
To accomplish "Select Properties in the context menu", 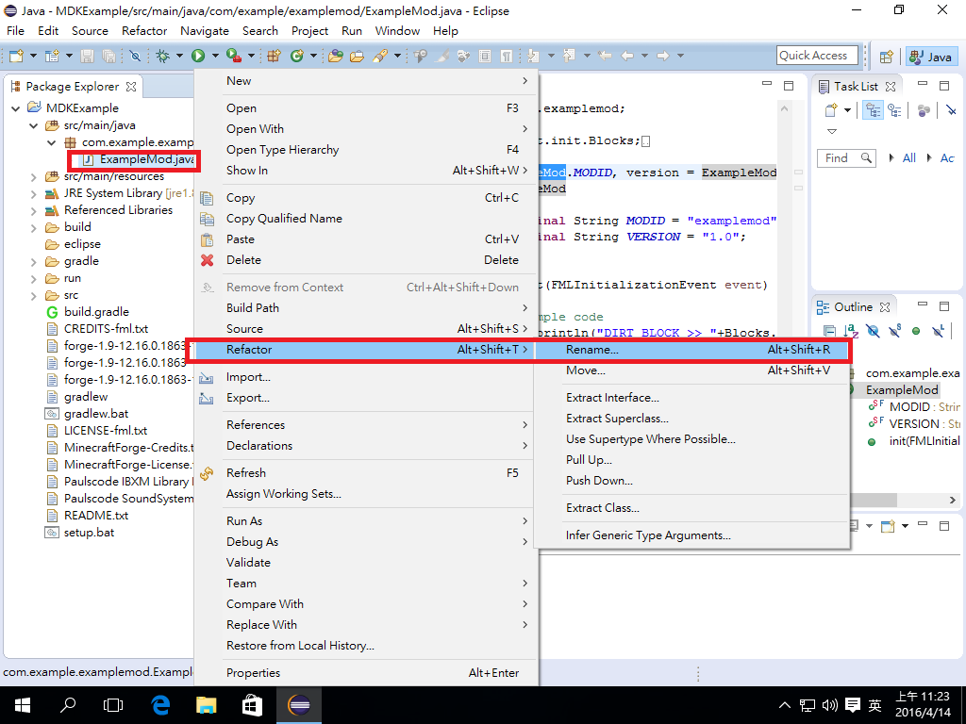I will (x=366, y=673).
